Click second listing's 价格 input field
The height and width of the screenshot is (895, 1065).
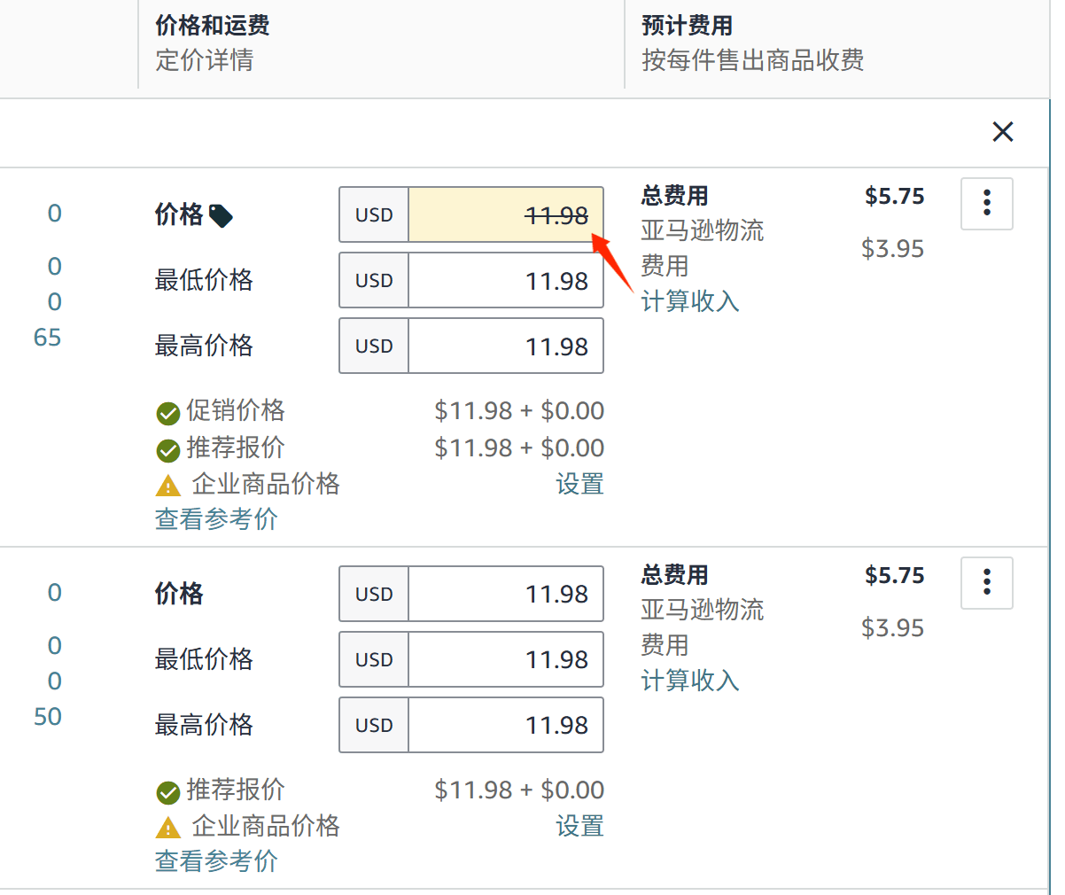click(505, 594)
